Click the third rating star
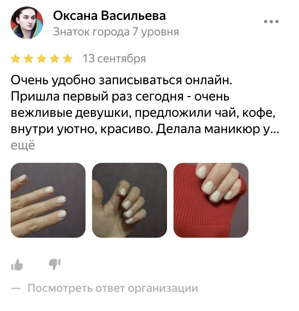Viewport: 299px width, 311px height. point(42,59)
